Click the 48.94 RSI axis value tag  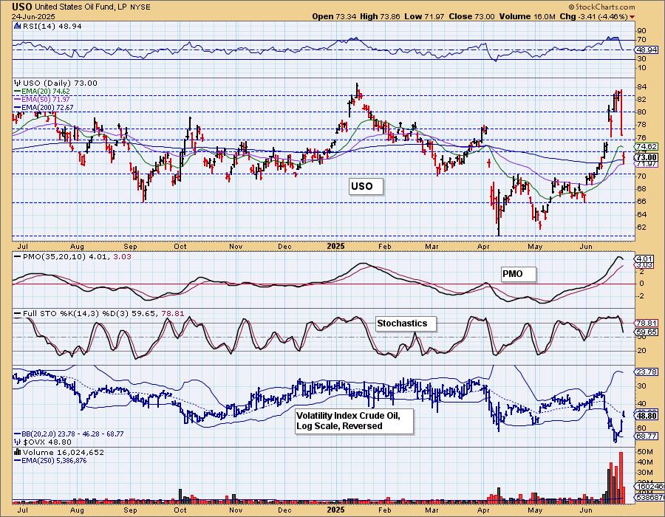click(x=647, y=49)
